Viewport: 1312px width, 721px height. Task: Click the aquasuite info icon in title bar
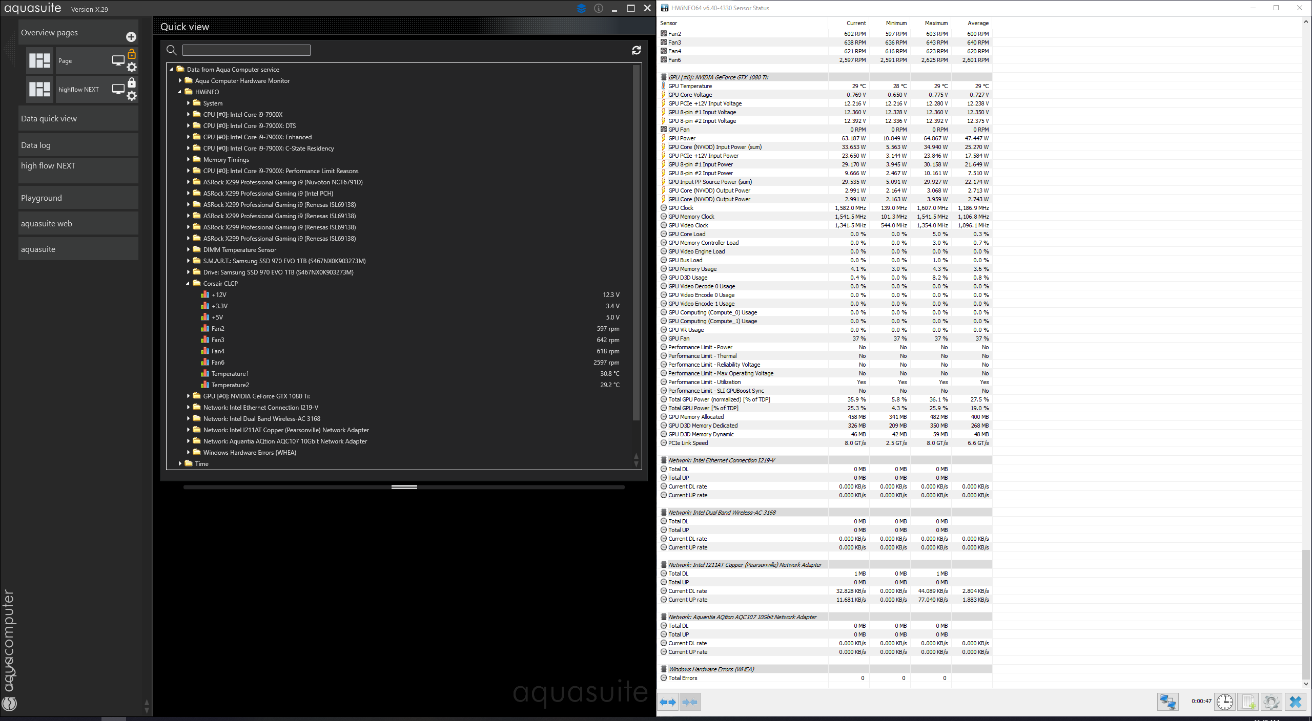(x=598, y=8)
